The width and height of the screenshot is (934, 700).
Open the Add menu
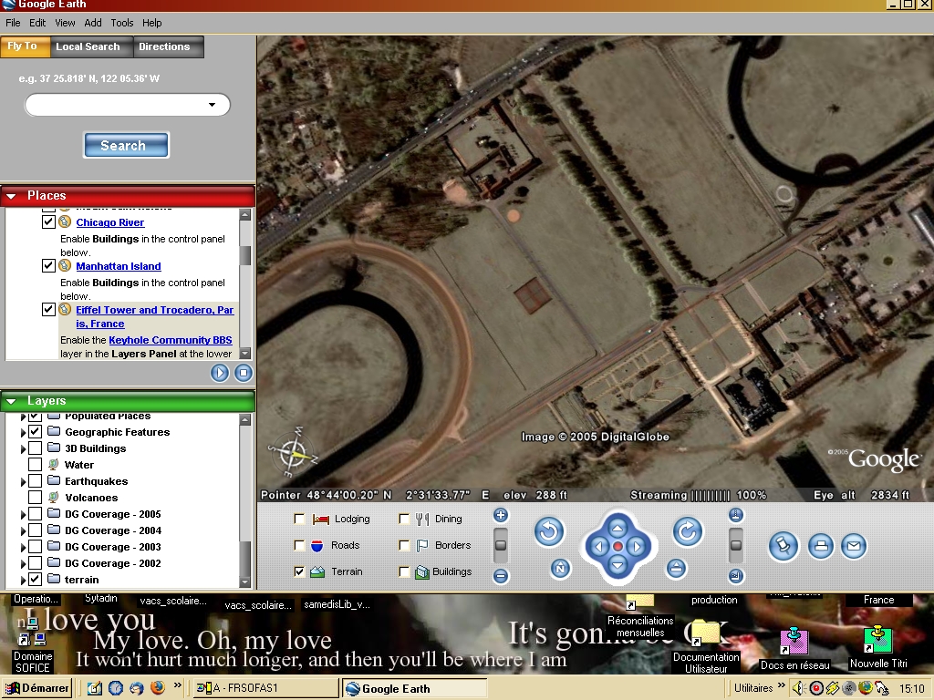[93, 23]
